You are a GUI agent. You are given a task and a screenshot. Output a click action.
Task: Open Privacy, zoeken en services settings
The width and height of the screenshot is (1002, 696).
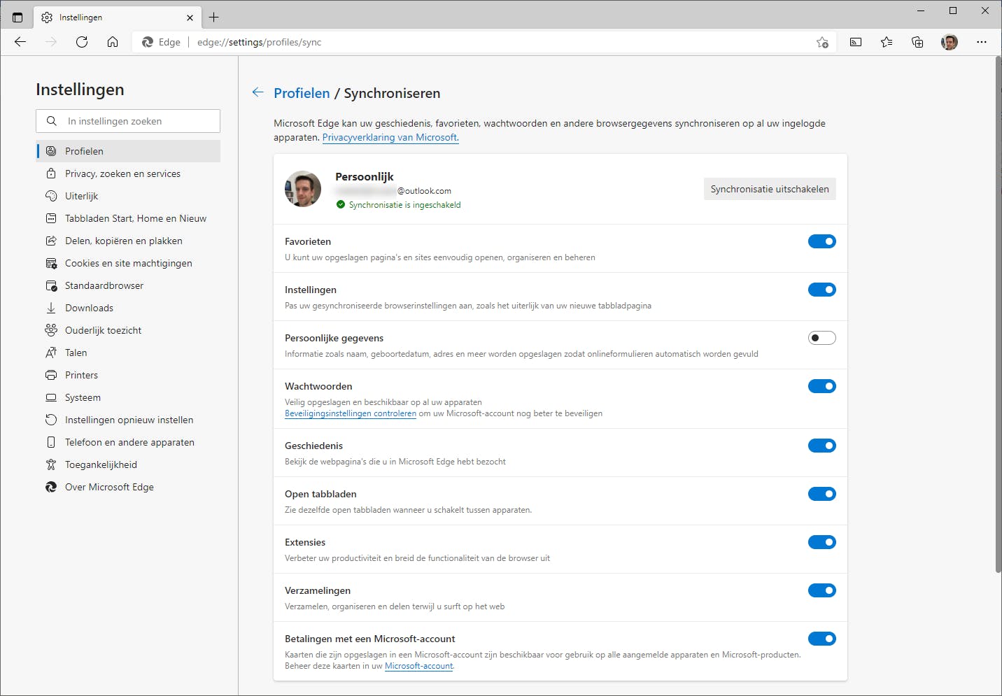(122, 173)
